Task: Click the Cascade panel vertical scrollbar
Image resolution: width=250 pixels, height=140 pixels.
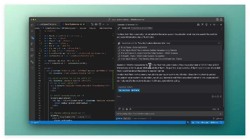Action: coord(224,78)
